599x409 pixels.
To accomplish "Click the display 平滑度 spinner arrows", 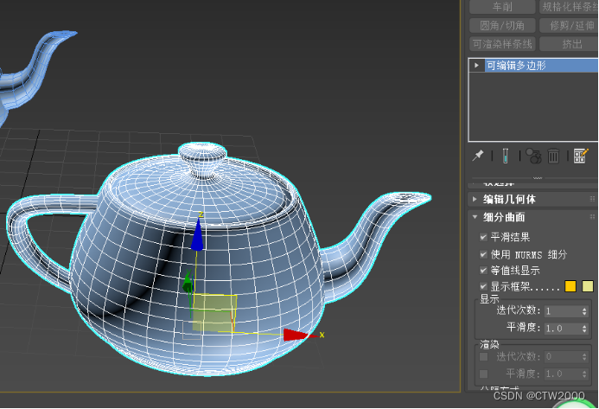I will tap(584, 329).
